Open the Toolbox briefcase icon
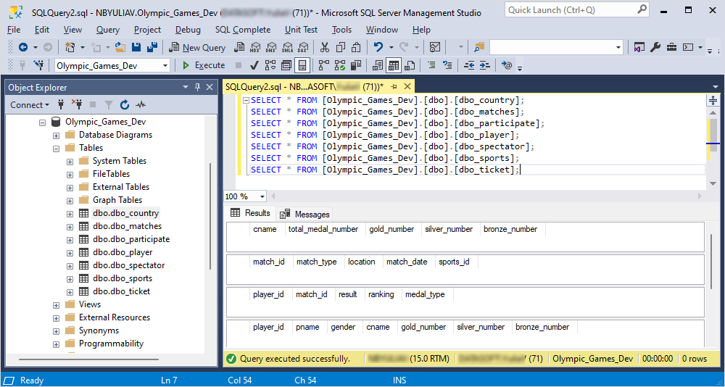Screen dimensions: 725x387 click(671, 47)
